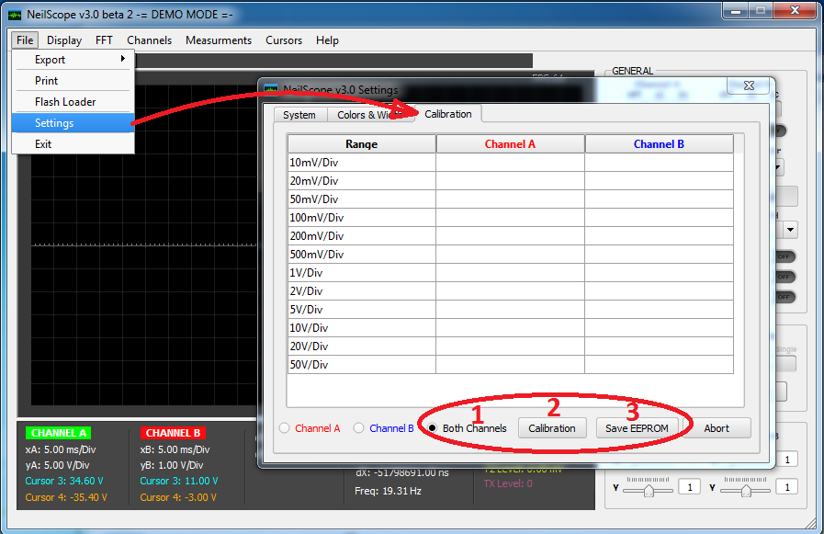Image resolution: width=824 pixels, height=534 pixels.
Task: Open the File menu
Action: [25, 40]
